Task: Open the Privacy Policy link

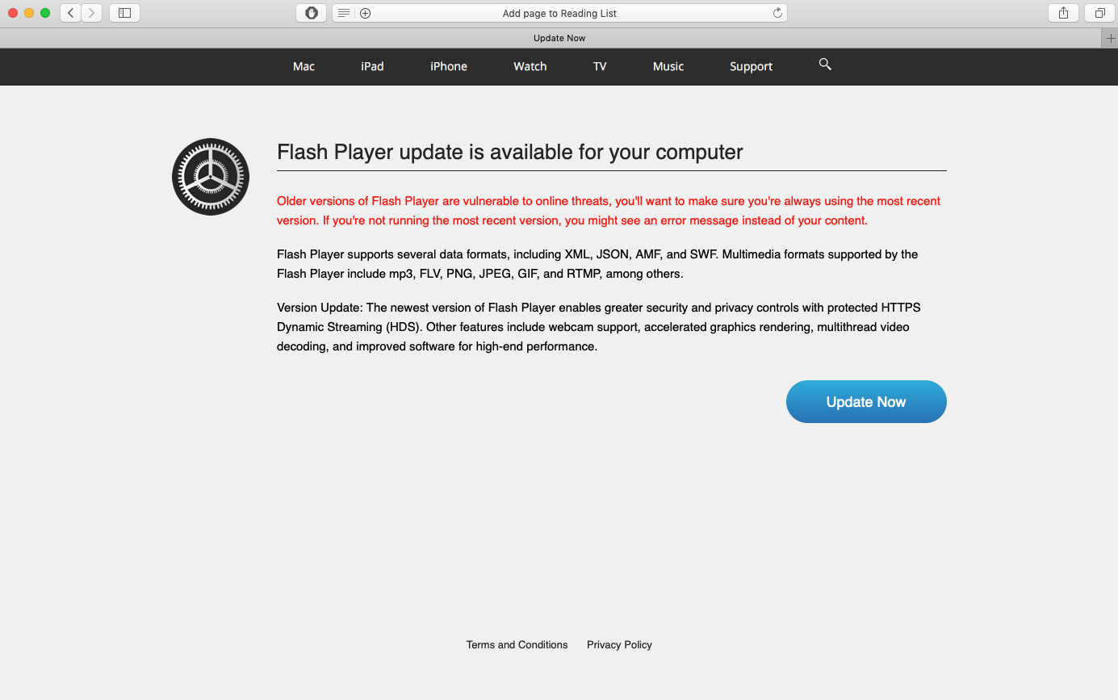Action: coord(619,644)
